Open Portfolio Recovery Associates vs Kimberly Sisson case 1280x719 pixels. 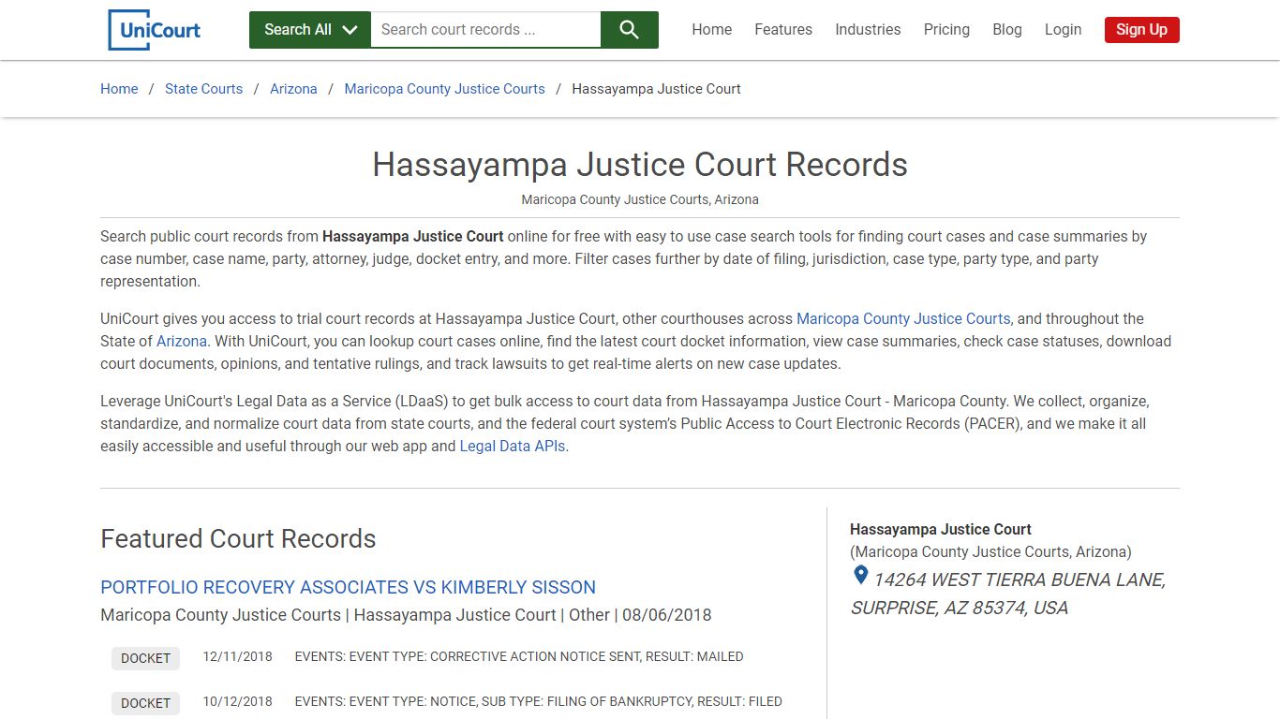click(348, 588)
